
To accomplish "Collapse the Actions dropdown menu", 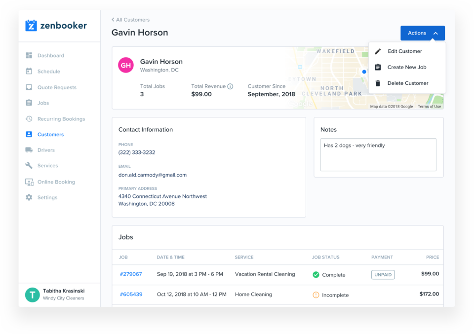I will coord(422,33).
